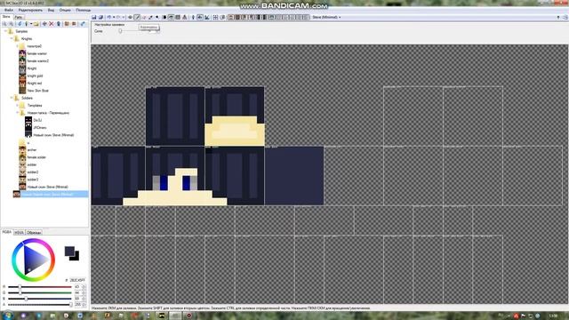Select the archer skin

click(32, 150)
